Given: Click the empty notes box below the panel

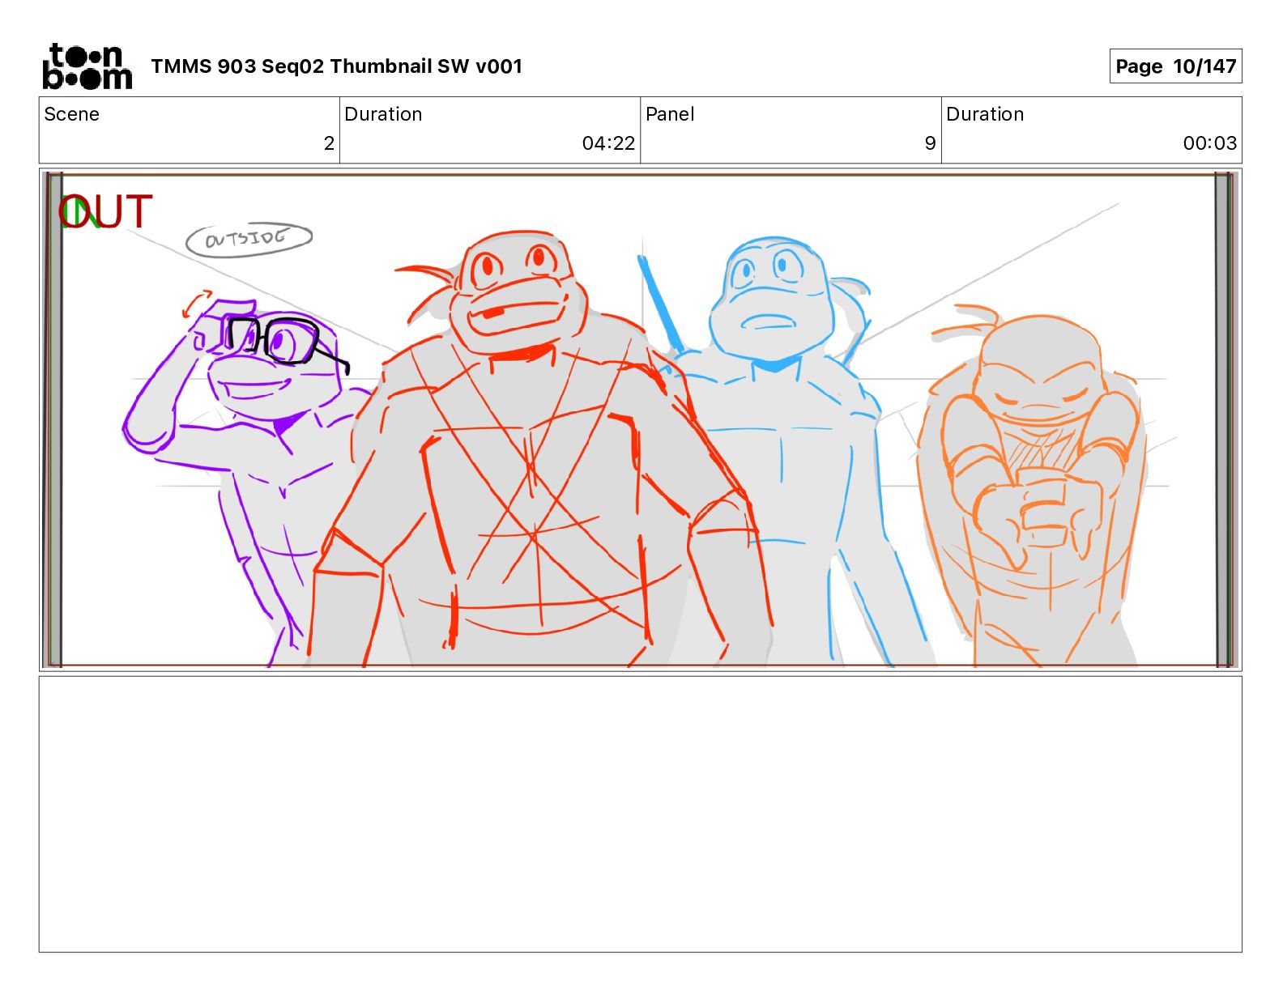Looking at the screenshot, I should [x=641, y=814].
